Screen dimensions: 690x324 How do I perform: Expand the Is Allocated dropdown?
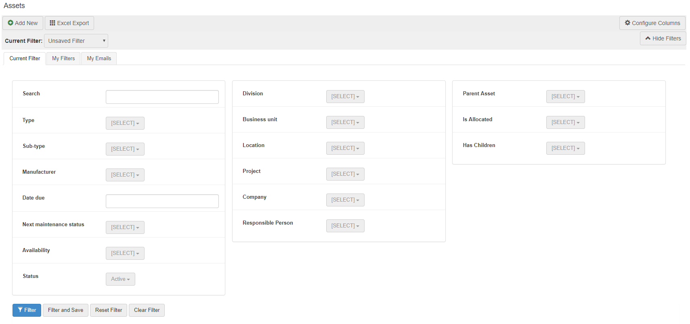565,122
